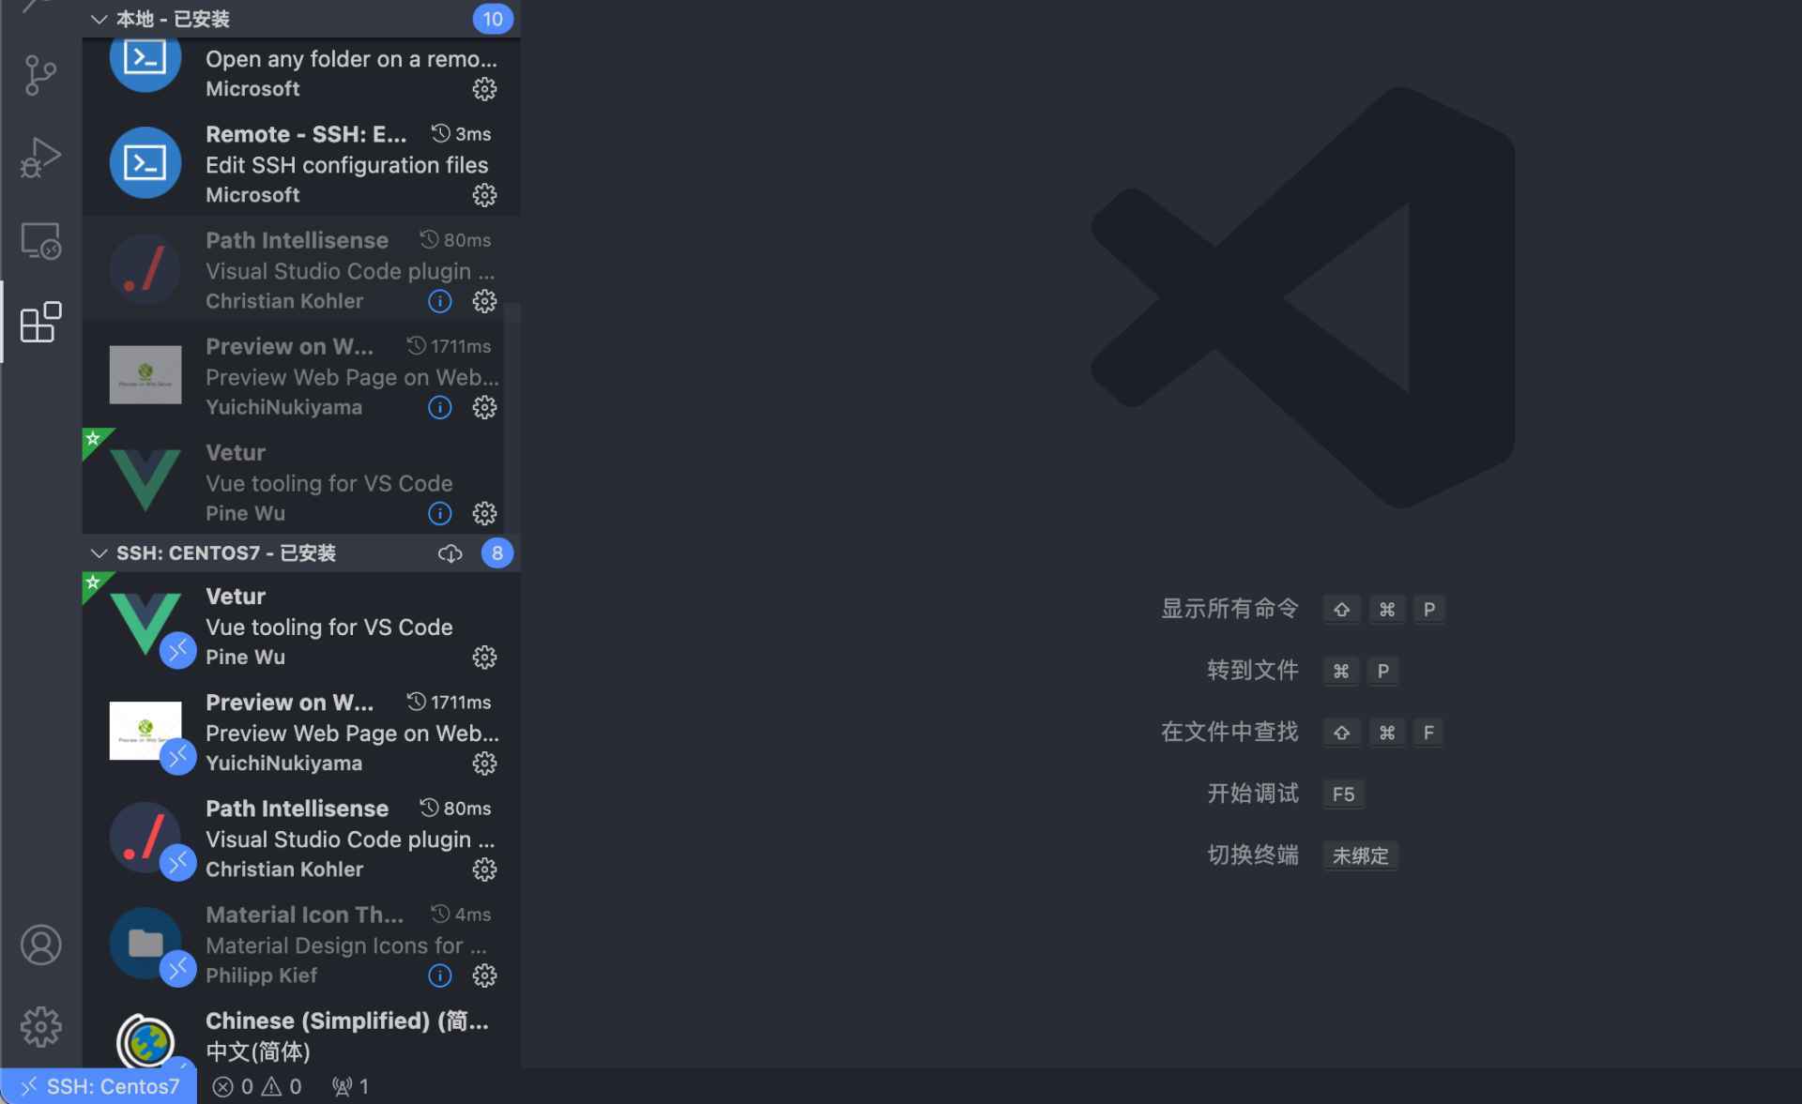Open the Run and Debug view

pyautogui.click(x=40, y=158)
